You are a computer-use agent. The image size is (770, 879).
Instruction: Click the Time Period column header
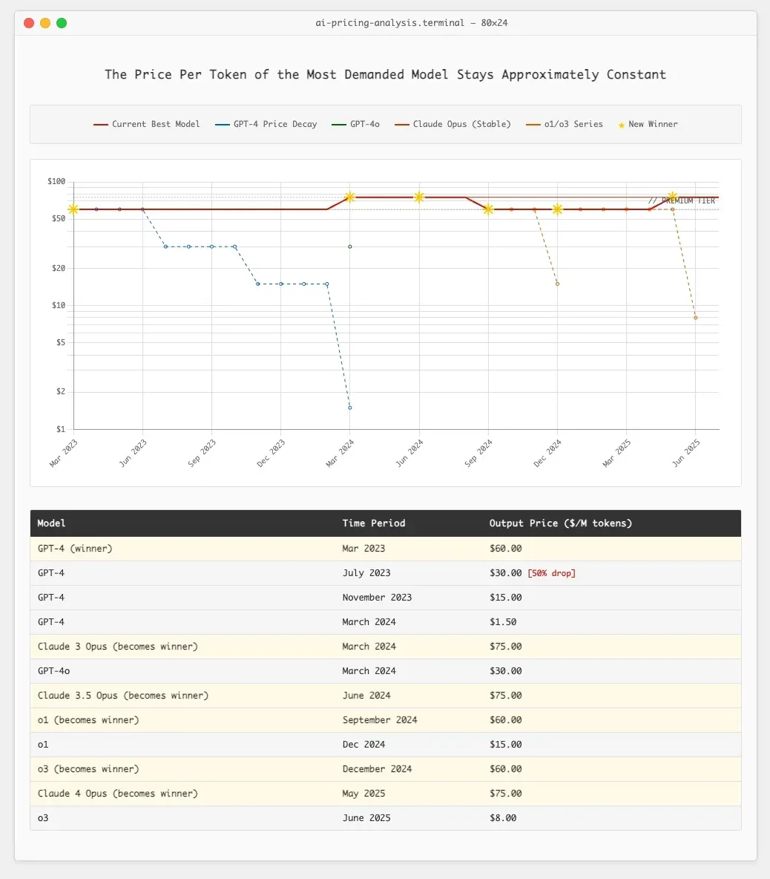point(374,523)
